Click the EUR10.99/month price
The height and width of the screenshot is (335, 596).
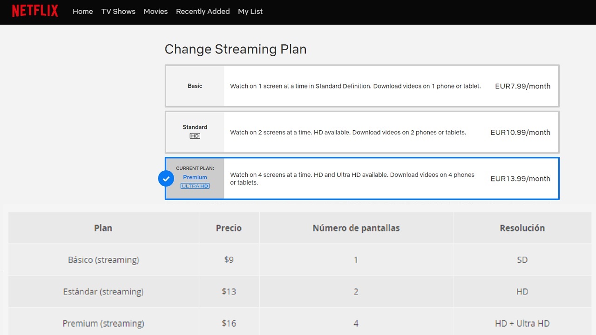click(x=520, y=133)
